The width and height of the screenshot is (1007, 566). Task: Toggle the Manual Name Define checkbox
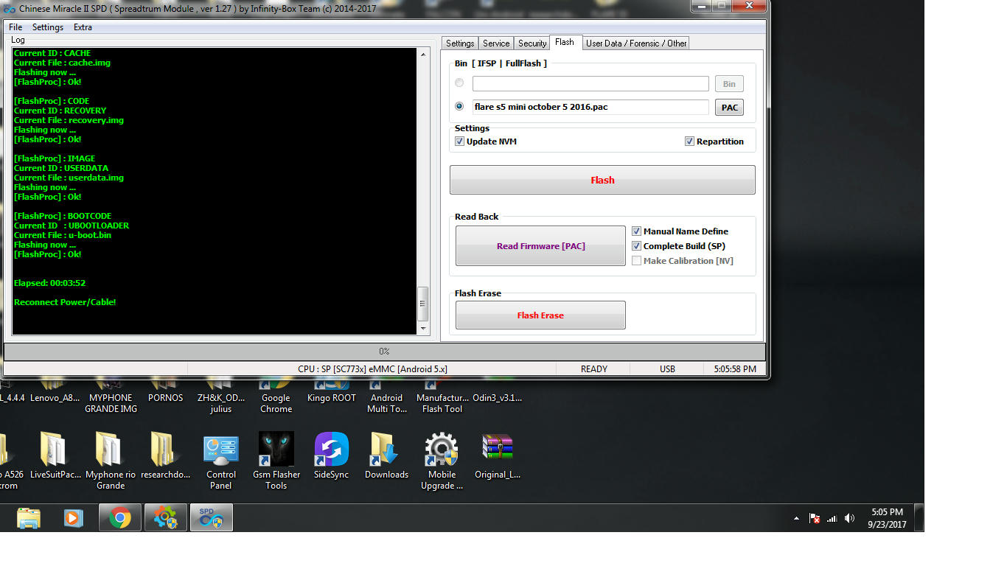tap(637, 231)
